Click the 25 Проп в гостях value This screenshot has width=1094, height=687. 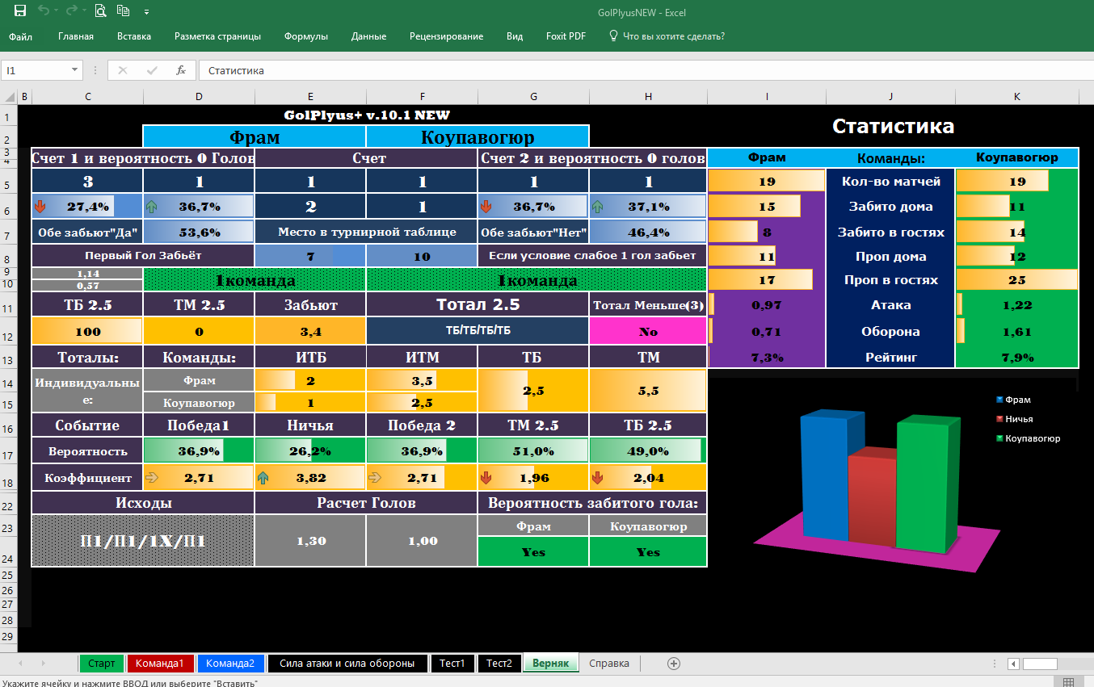click(x=1016, y=280)
